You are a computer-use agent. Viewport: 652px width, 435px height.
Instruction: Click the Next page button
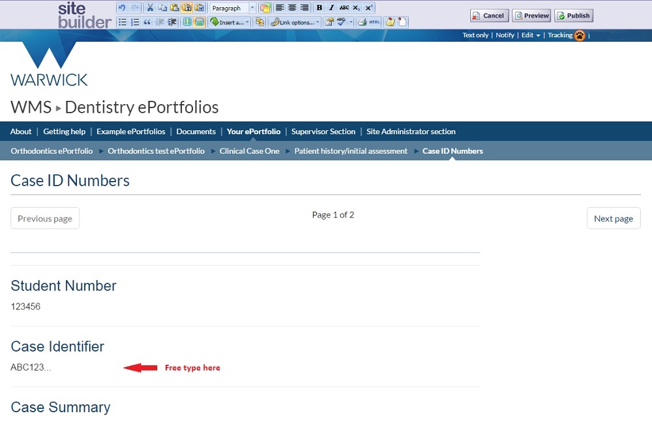(613, 219)
